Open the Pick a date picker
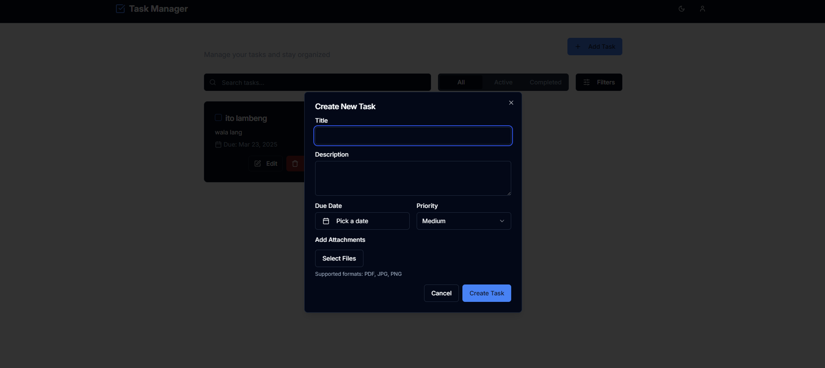Viewport: 825px width, 368px height. pyautogui.click(x=362, y=221)
